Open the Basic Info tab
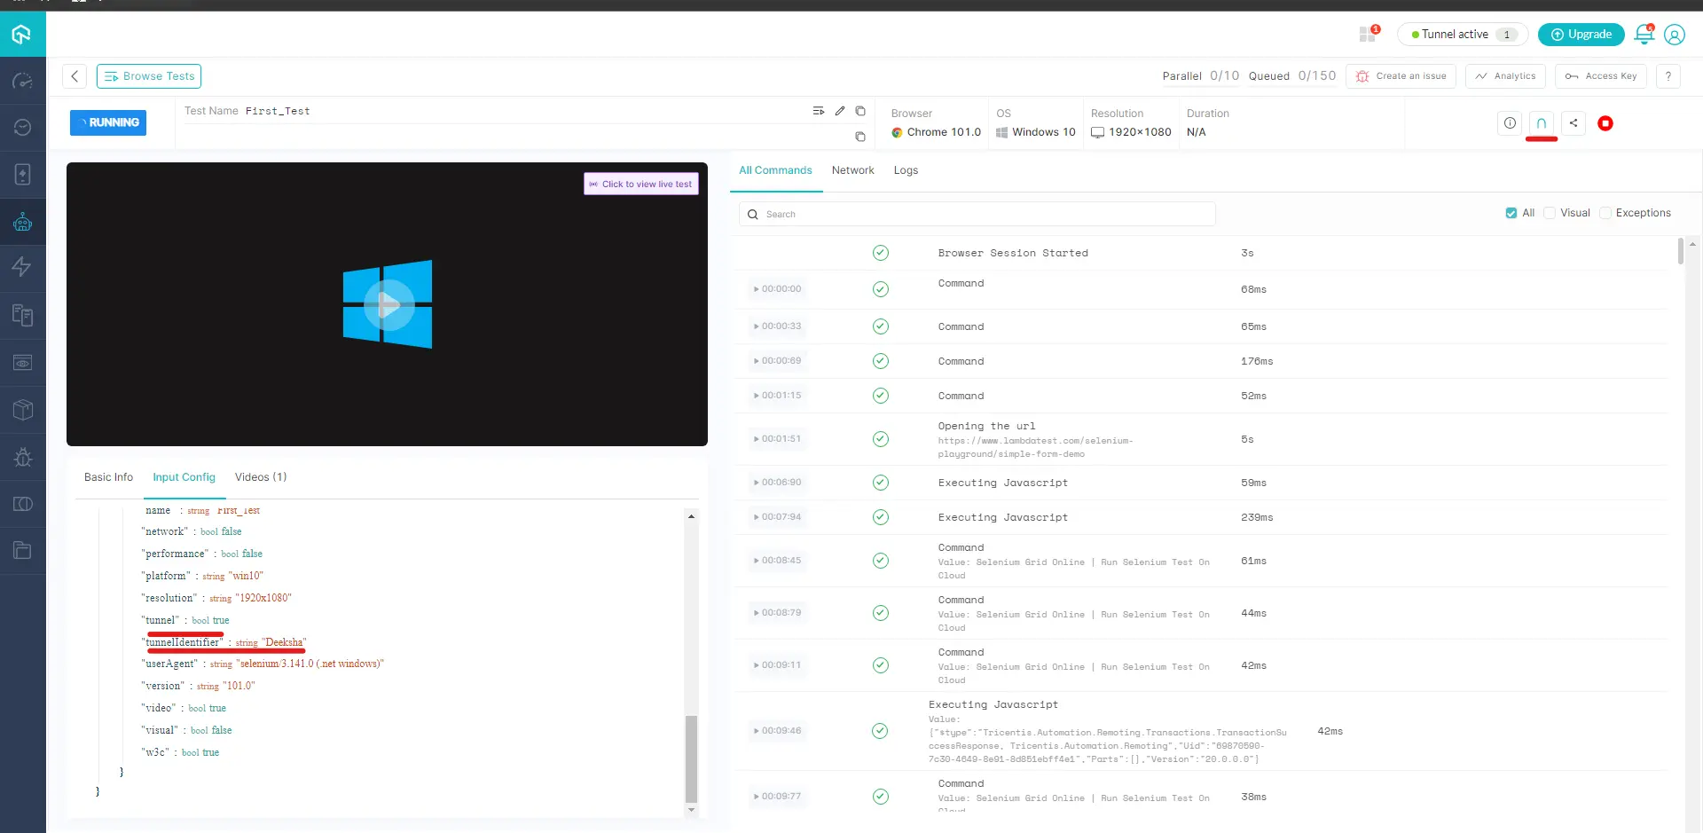The height and width of the screenshot is (833, 1703). coord(108,477)
